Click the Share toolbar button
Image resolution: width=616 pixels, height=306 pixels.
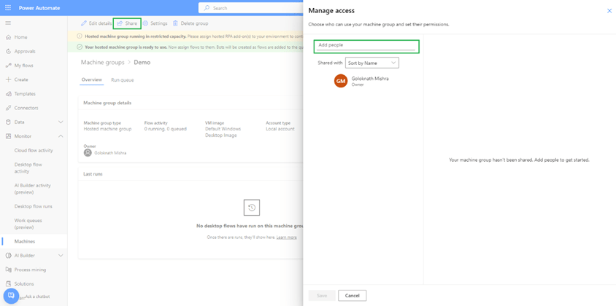point(127,23)
